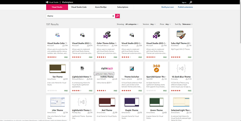Click VS Dark Blue Theme title
Screen dimensions: 241x121
181,77
